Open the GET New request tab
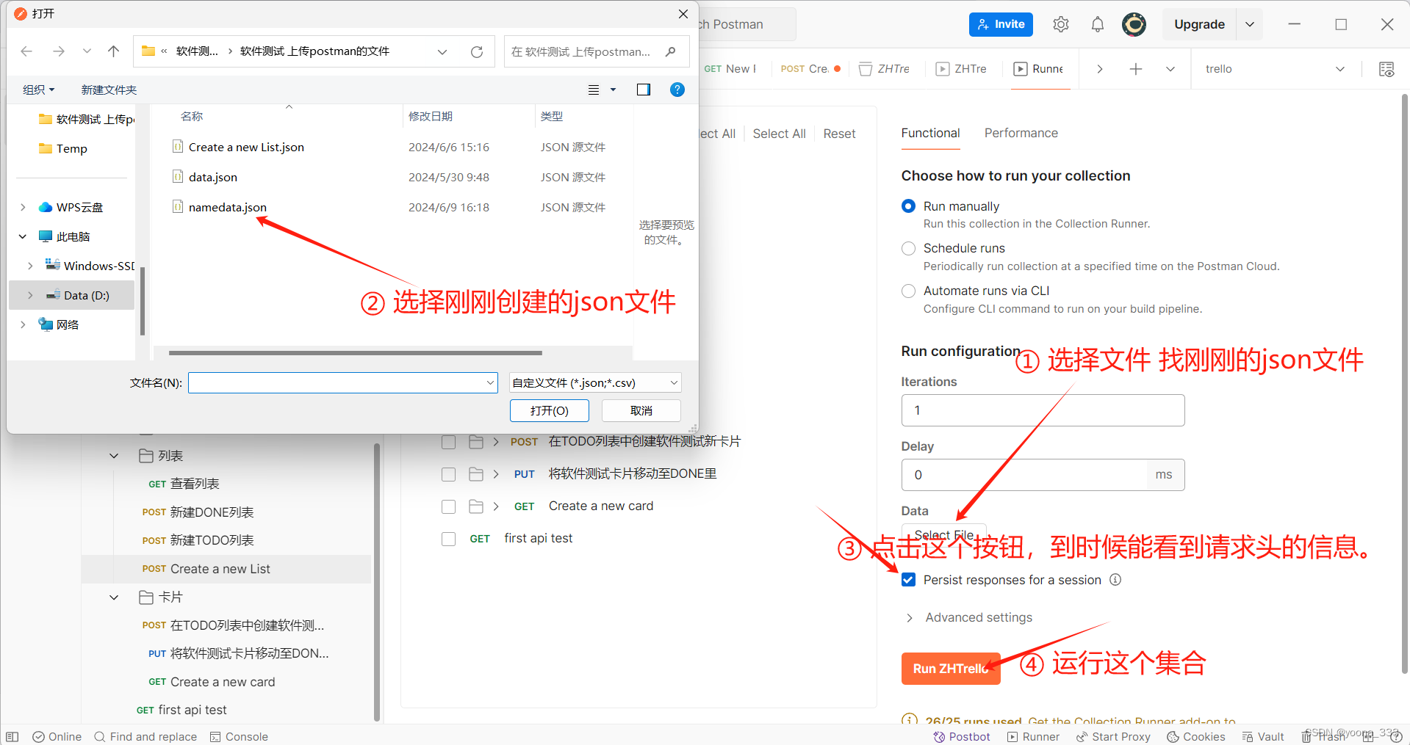 730,69
